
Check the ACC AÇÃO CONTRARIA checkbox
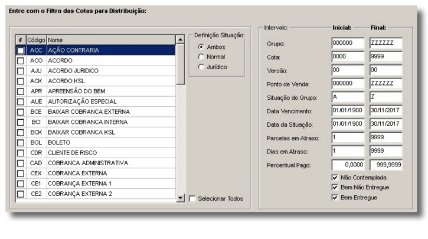click(21, 51)
